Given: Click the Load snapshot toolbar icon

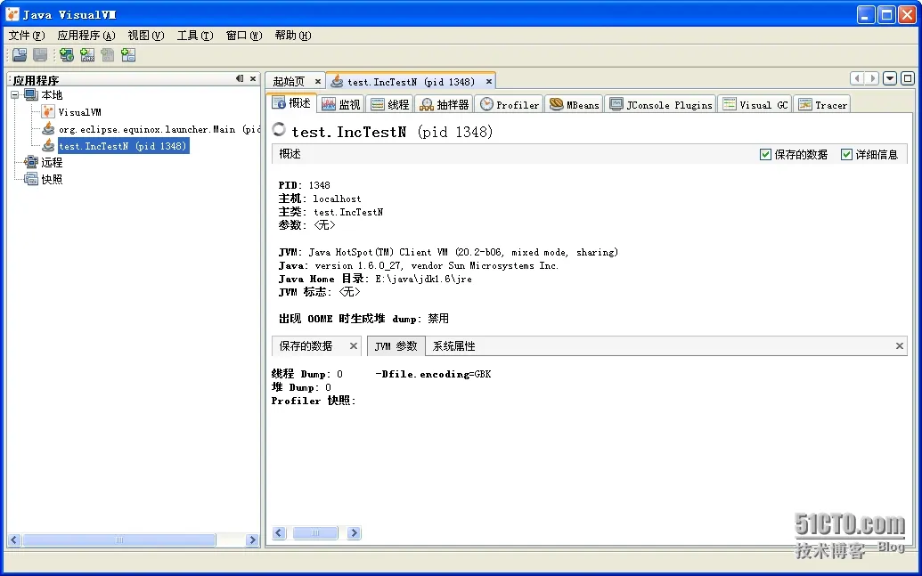Looking at the screenshot, I should pyautogui.click(x=20, y=55).
